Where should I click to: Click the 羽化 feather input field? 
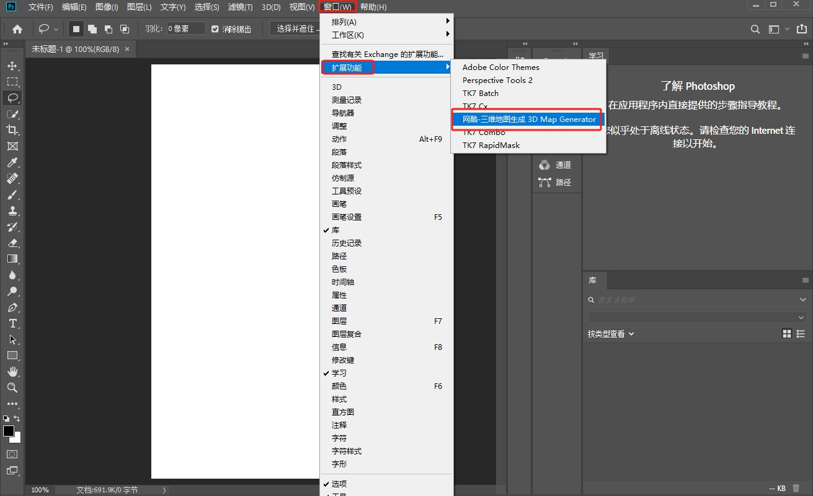(186, 28)
